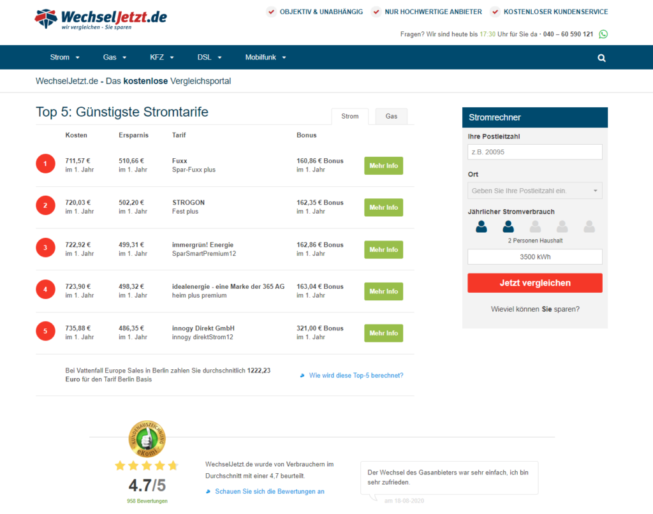Screen dimensions: 653x514
Task: Click the 958 Bewertungen text
Action: (x=147, y=501)
